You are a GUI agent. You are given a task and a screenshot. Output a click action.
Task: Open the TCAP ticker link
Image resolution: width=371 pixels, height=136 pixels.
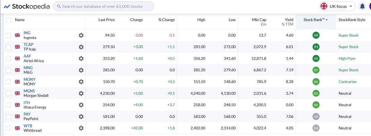[28, 44]
